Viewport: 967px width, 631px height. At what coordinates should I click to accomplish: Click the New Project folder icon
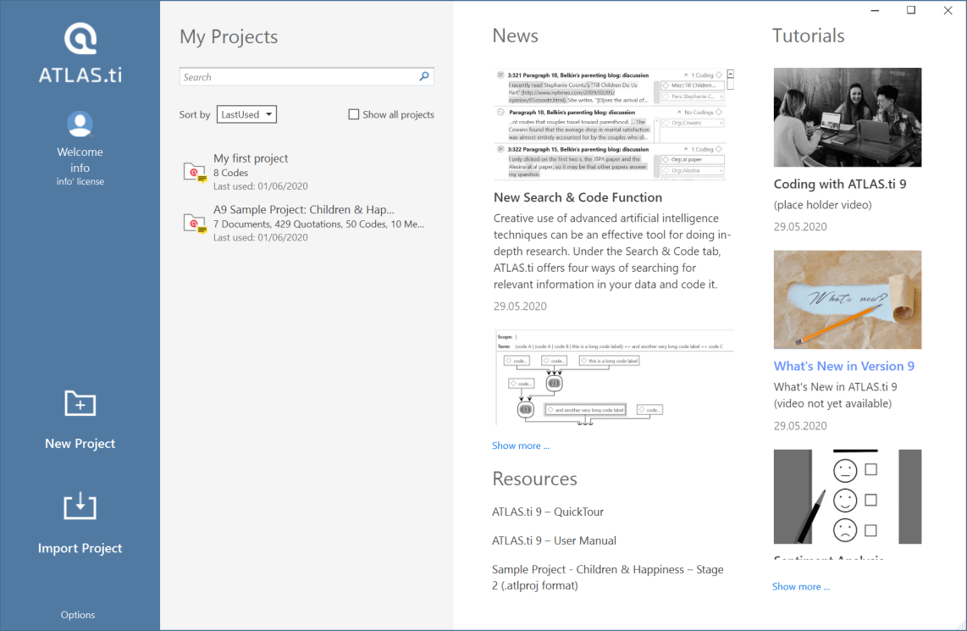[x=80, y=403]
